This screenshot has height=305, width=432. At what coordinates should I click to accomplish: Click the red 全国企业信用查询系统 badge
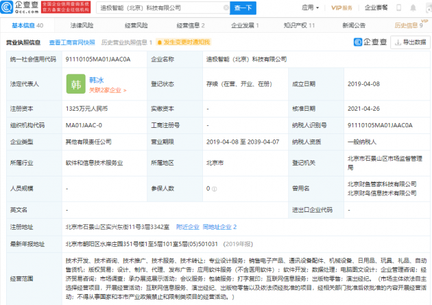pyautogui.click(x=66, y=7)
